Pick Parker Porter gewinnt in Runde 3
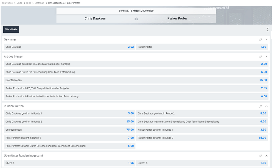 click(x=202, y=138)
